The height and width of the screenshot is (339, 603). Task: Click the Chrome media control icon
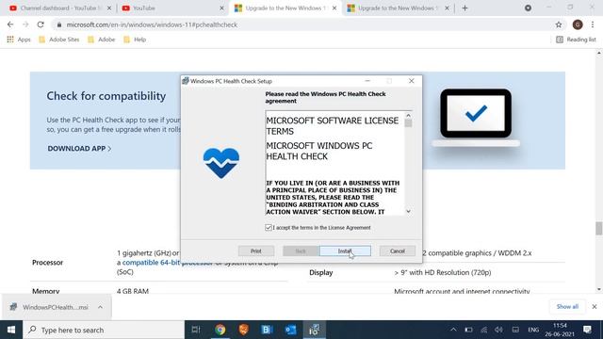pyautogui.click(x=528, y=8)
